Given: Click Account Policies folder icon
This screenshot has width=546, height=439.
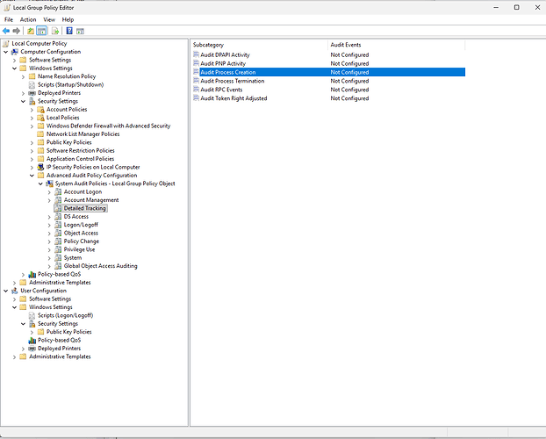Looking at the screenshot, I should click(x=40, y=110).
